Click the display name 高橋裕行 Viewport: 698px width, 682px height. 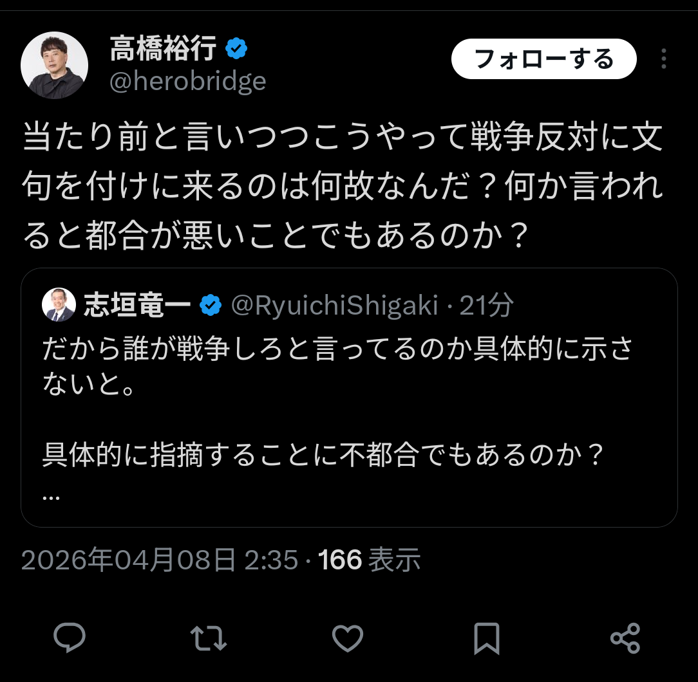(x=163, y=49)
